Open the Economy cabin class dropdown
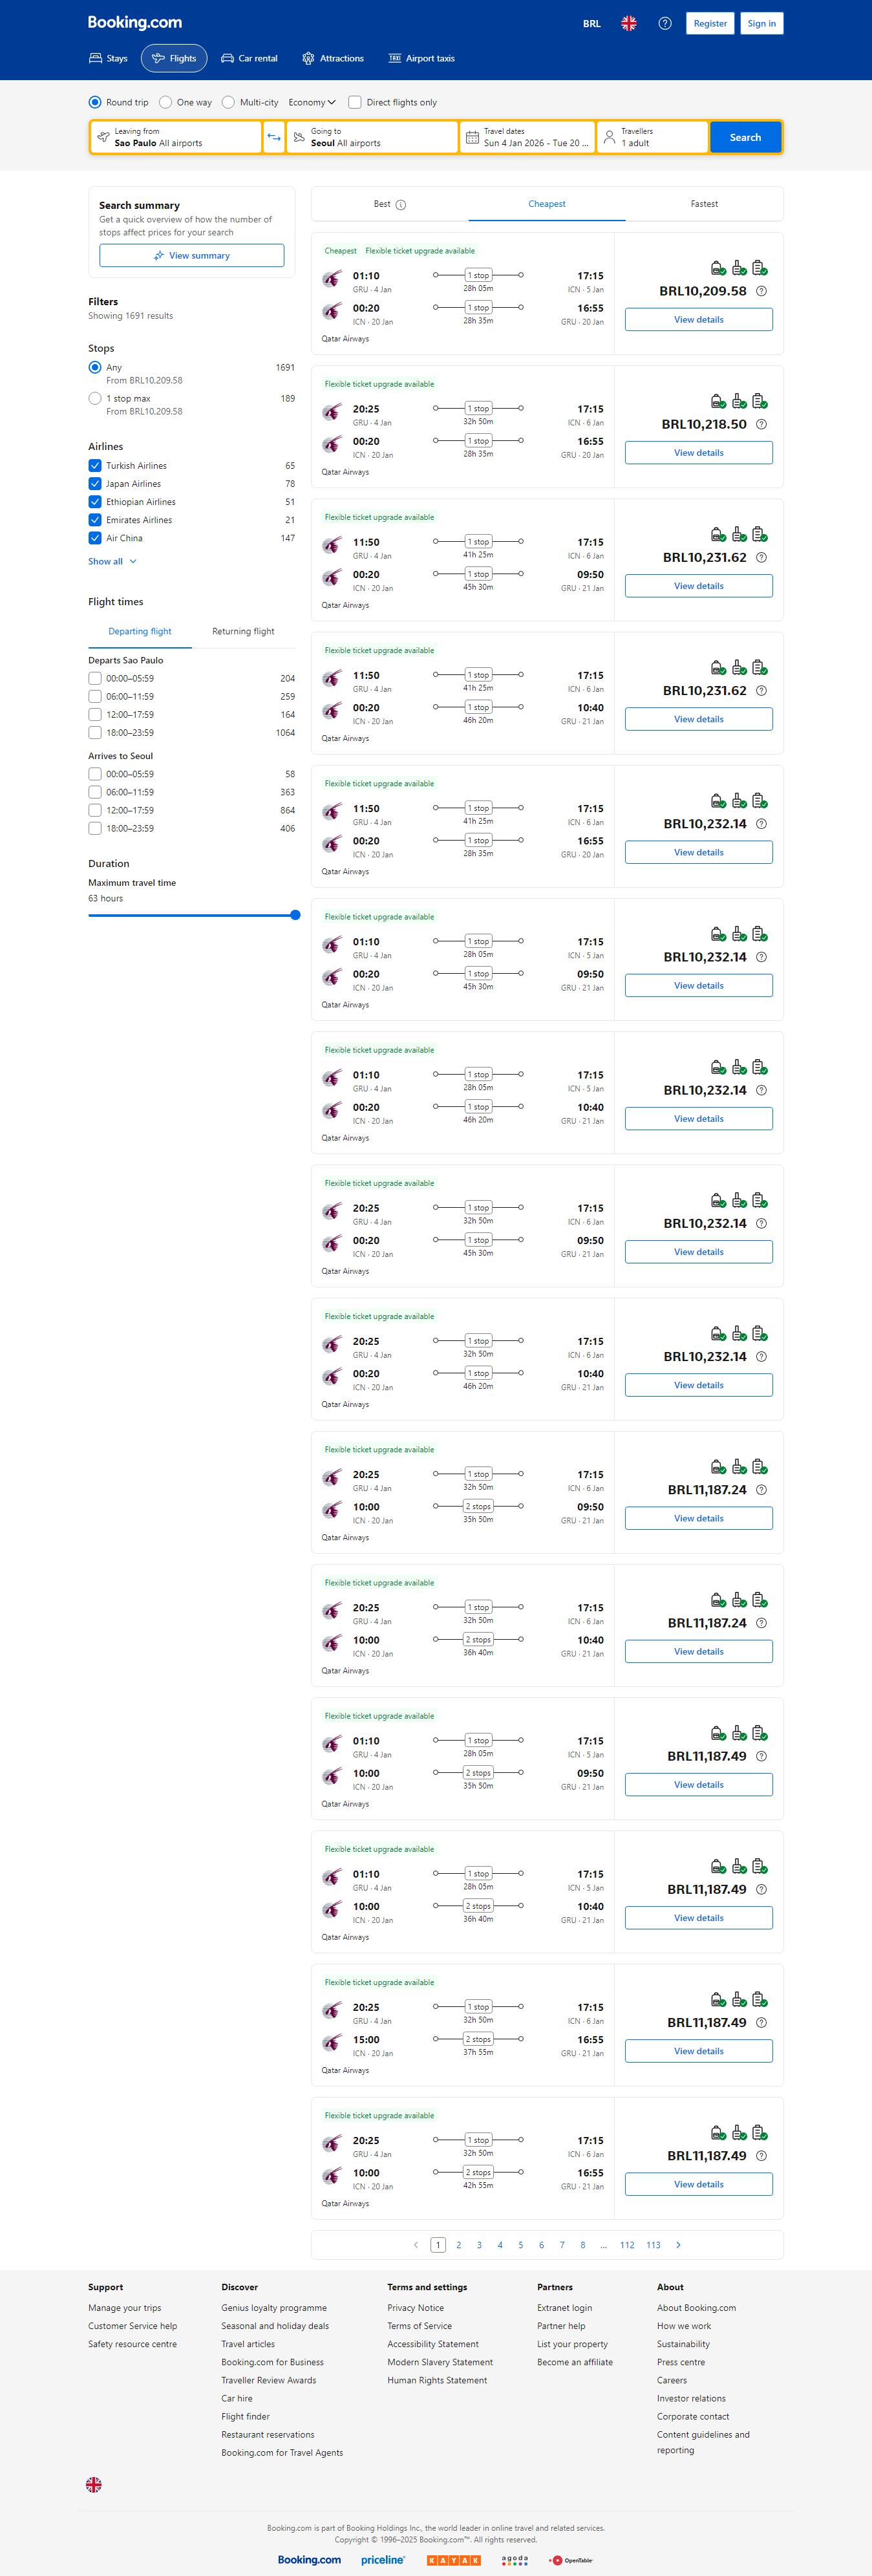The height and width of the screenshot is (2576, 872). click(x=312, y=102)
